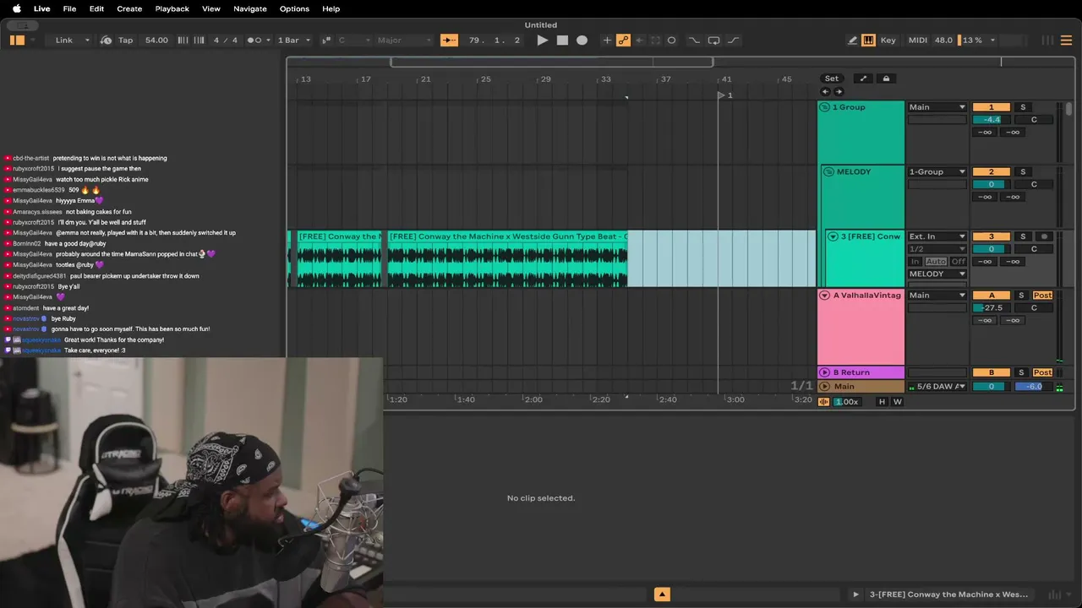The width and height of the screenshot is (1082, 608).
Task: Toggle Automation Arm button
Action: pos(623,40)
